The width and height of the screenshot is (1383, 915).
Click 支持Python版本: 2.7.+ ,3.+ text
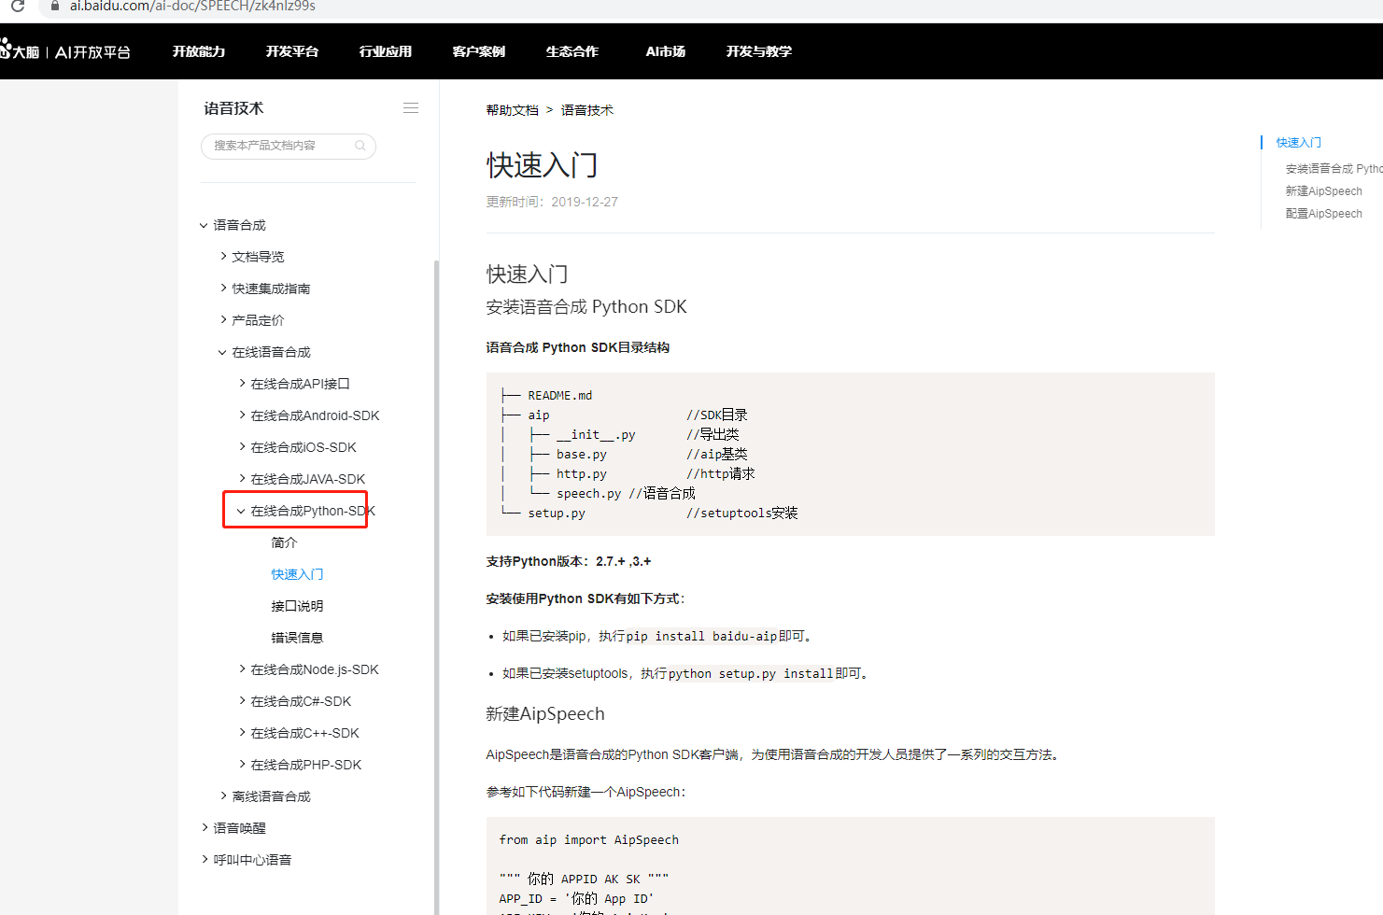point(569,561)
